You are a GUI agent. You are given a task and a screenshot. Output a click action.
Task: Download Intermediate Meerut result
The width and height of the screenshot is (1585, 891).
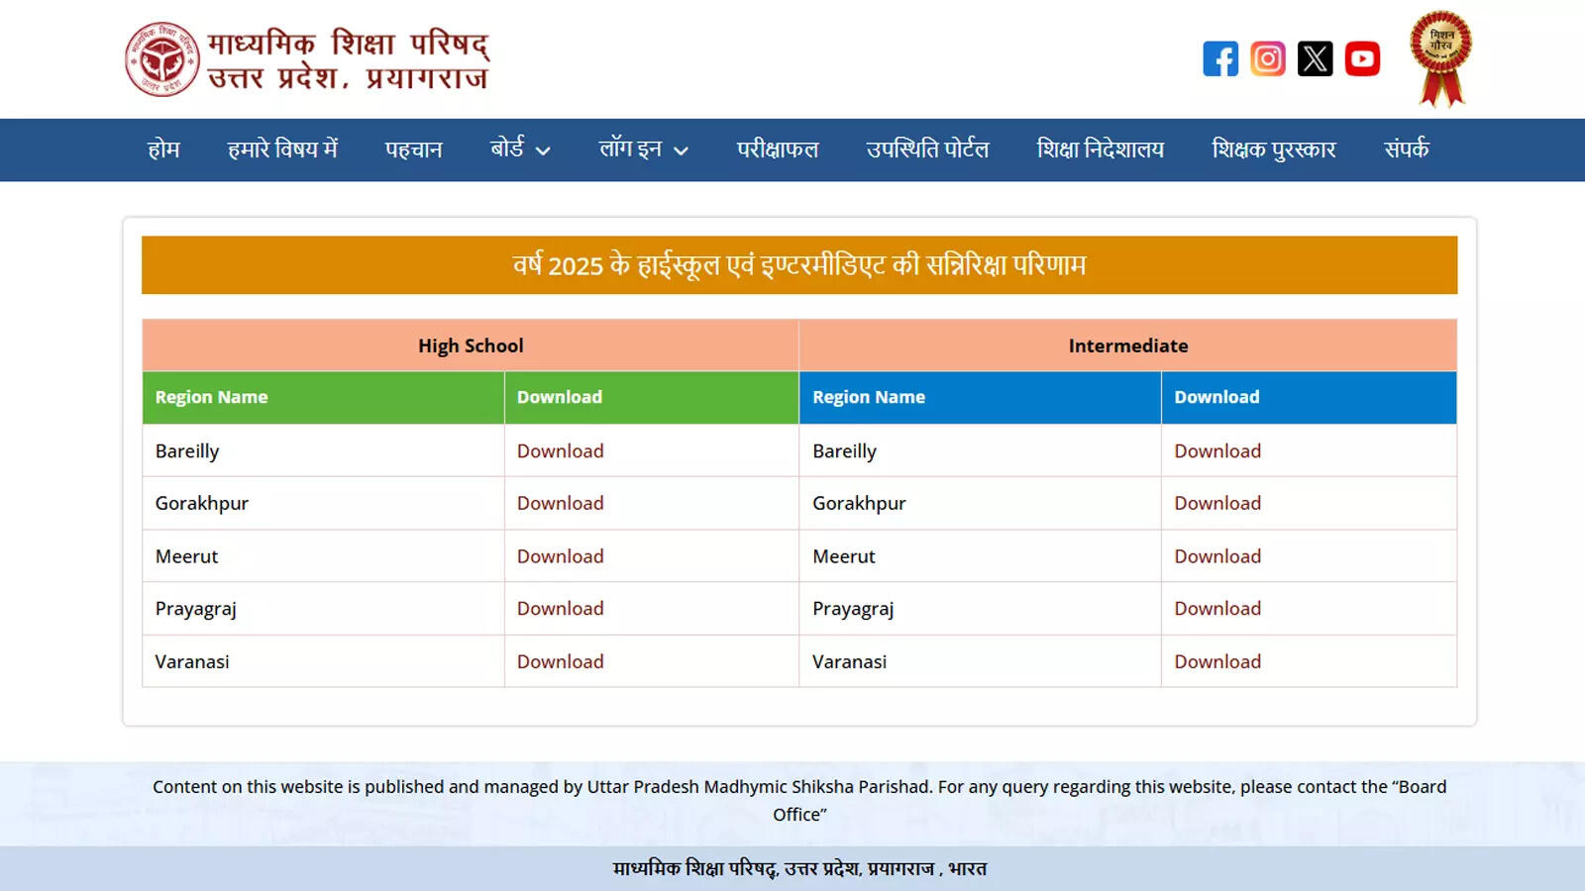(1217, 556)
